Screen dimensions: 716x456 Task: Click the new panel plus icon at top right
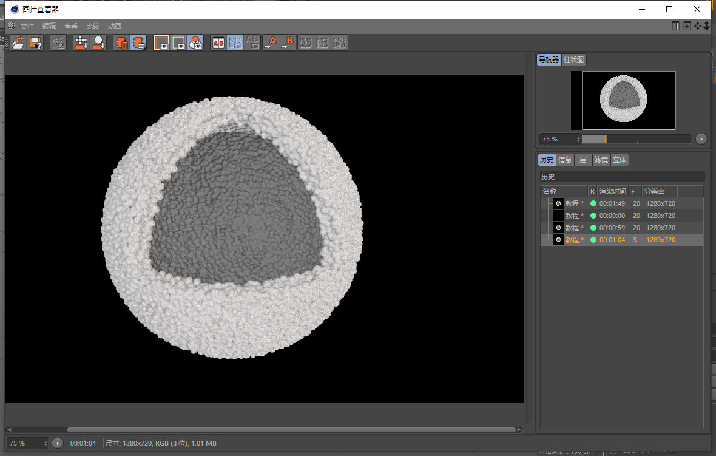tap(687, 26)
